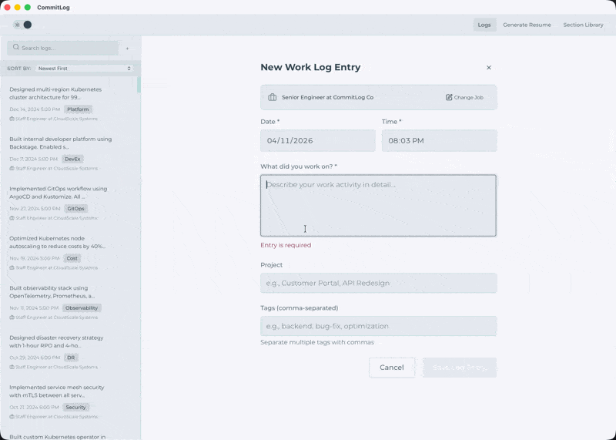Select the Cost tag badge

pos(72,258)
